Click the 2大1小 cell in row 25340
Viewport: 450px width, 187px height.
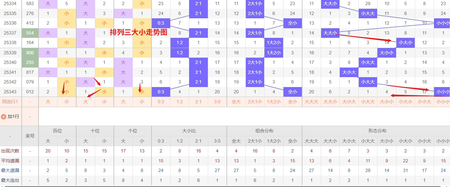coord(255,62)
